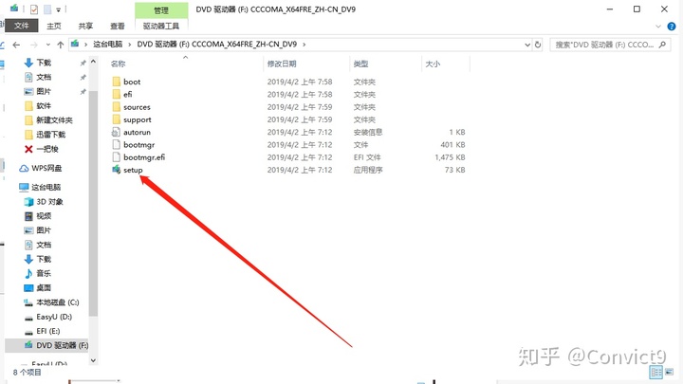Click the quick access Properties icon

34,9
